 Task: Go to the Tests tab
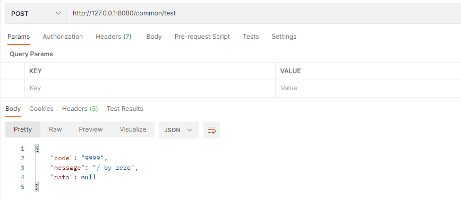coord(251,37)
